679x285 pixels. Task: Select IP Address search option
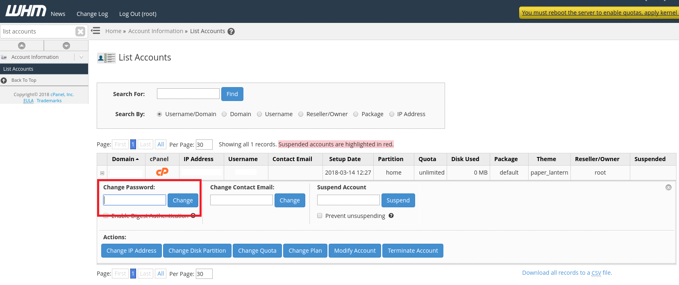tap(392, 114)
